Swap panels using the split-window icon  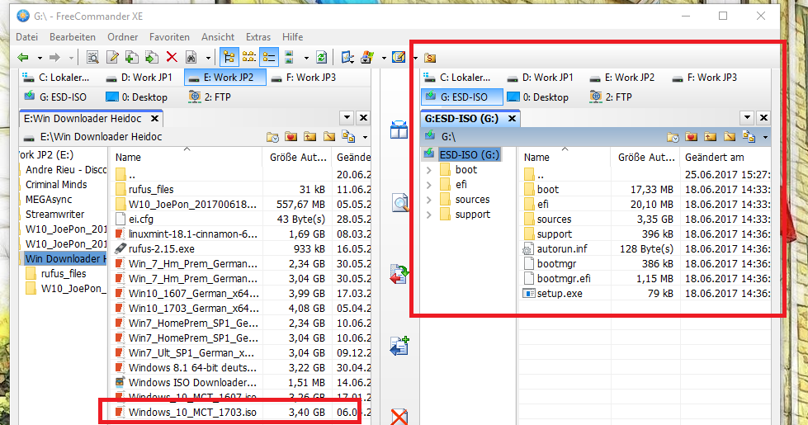399,130
